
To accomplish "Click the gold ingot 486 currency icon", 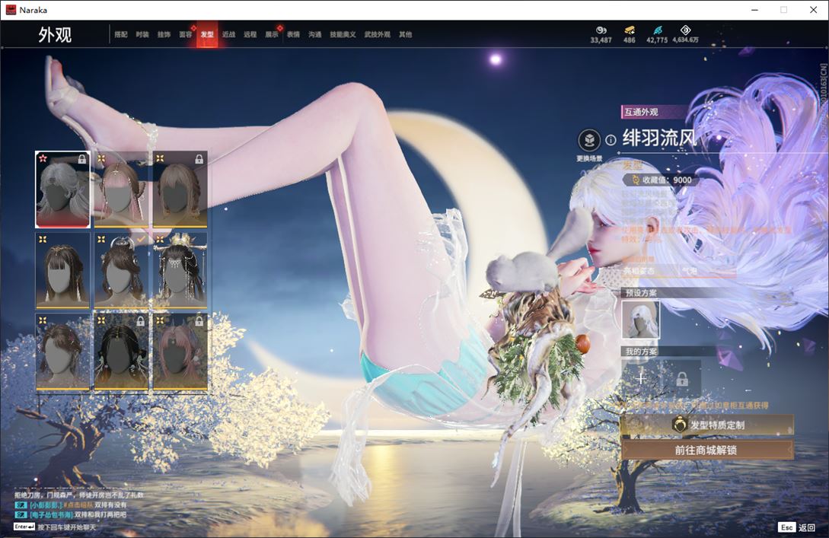I will coord(629,30).
